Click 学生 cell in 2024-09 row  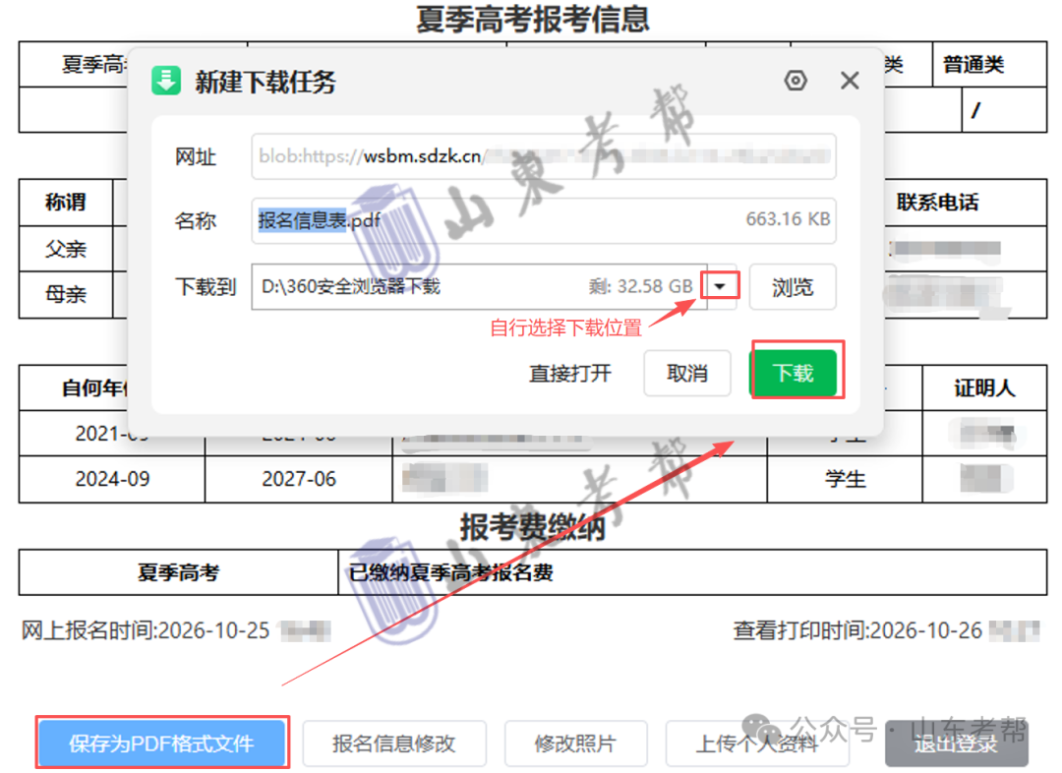point(845,479)
